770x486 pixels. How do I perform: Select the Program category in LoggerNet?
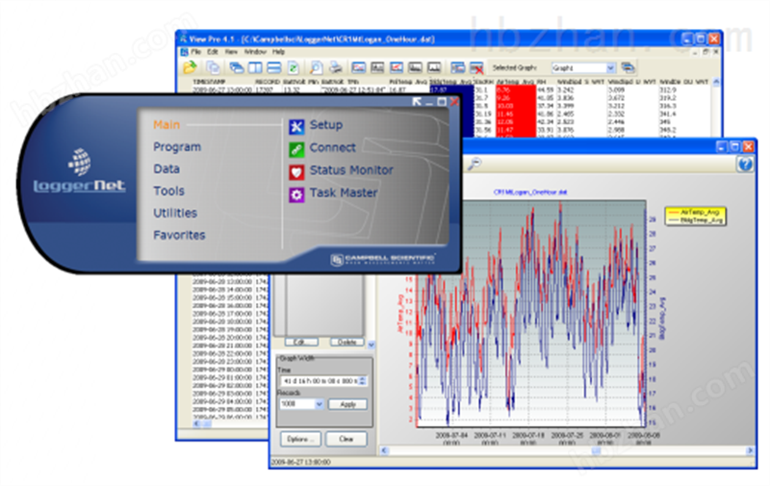(x=177, y=147)
